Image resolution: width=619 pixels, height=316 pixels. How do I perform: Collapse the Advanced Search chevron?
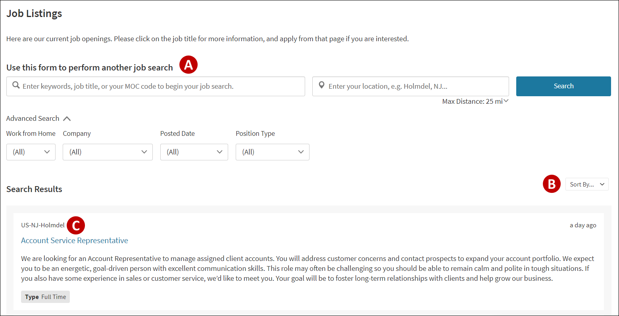click(x=67, y=118)
